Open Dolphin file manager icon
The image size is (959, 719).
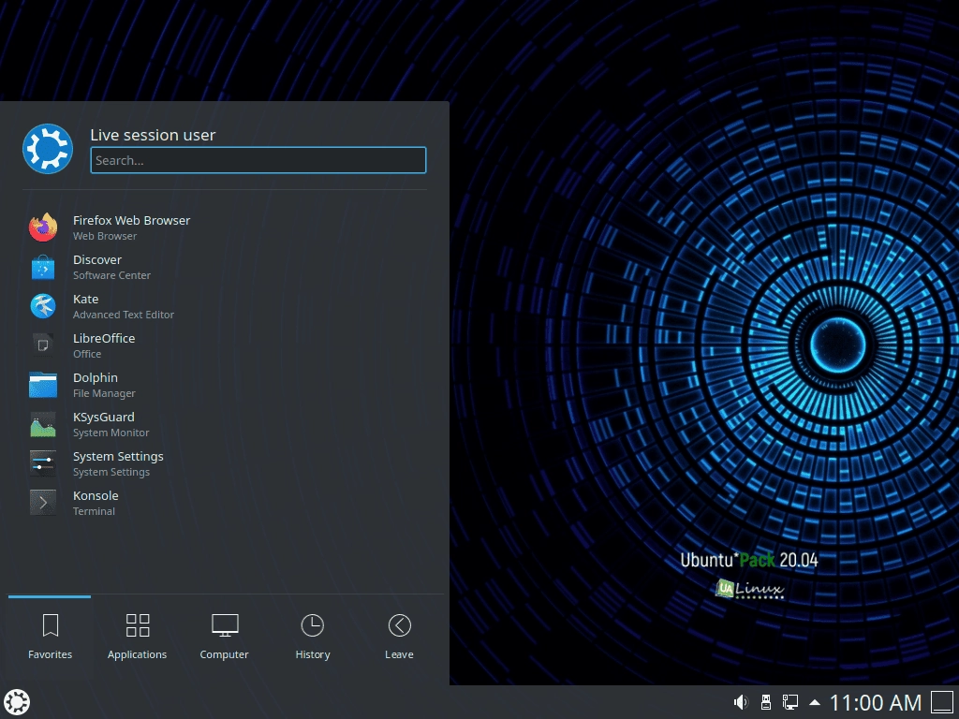pos(43,385)
